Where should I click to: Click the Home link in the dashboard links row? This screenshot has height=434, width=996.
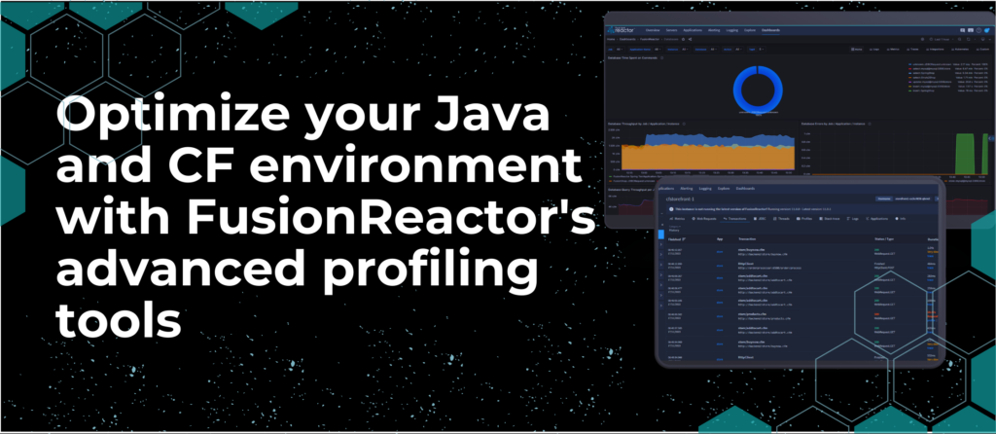[856, 49]
